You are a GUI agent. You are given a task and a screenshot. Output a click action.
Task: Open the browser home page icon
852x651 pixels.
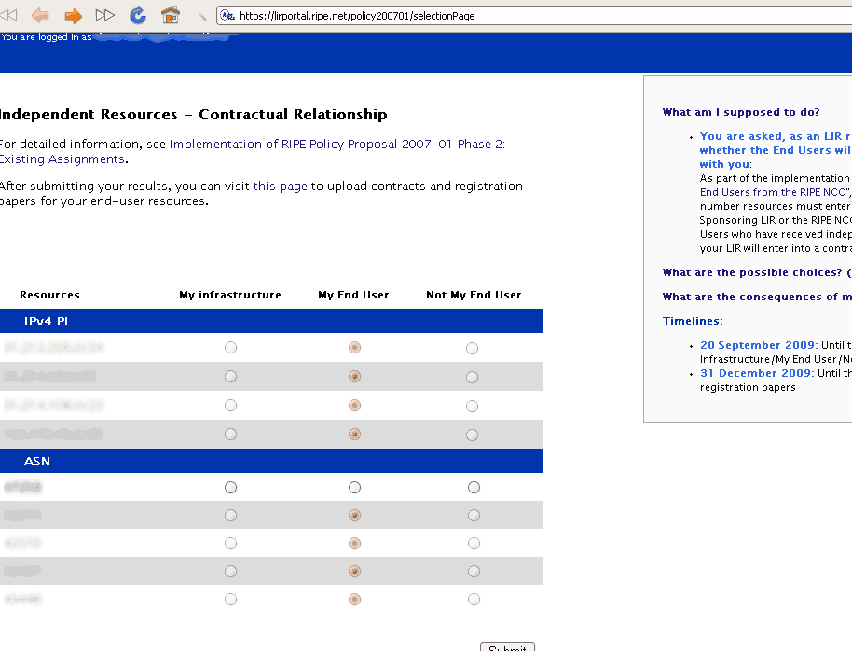tap(170, 15)
